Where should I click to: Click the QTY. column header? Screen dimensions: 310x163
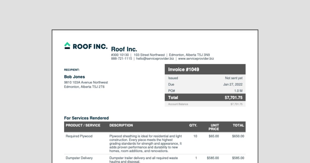click(x=193, y=125)
